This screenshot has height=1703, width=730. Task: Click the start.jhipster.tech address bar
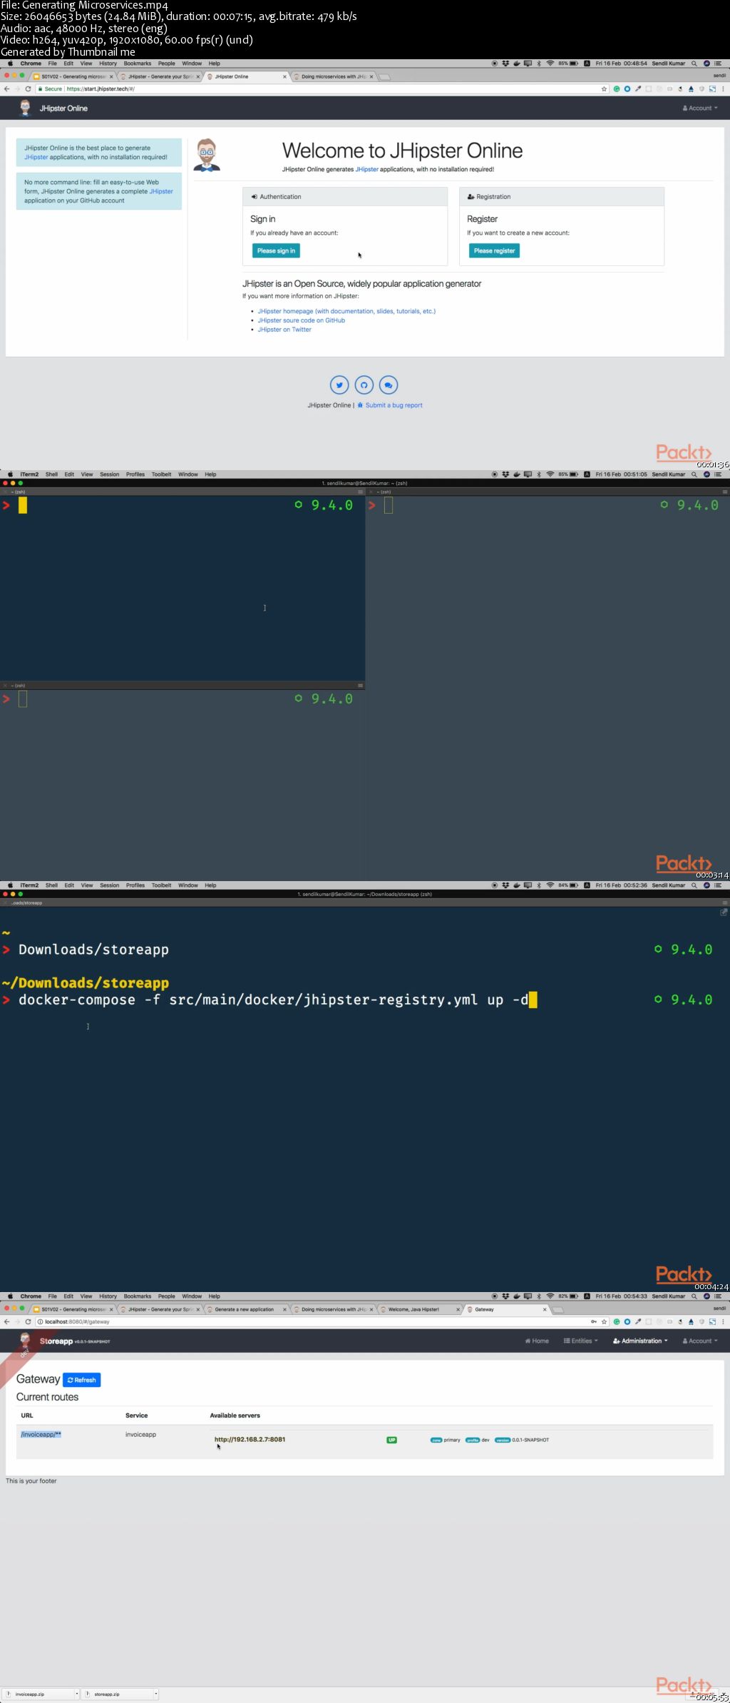(x=321, y=89)
